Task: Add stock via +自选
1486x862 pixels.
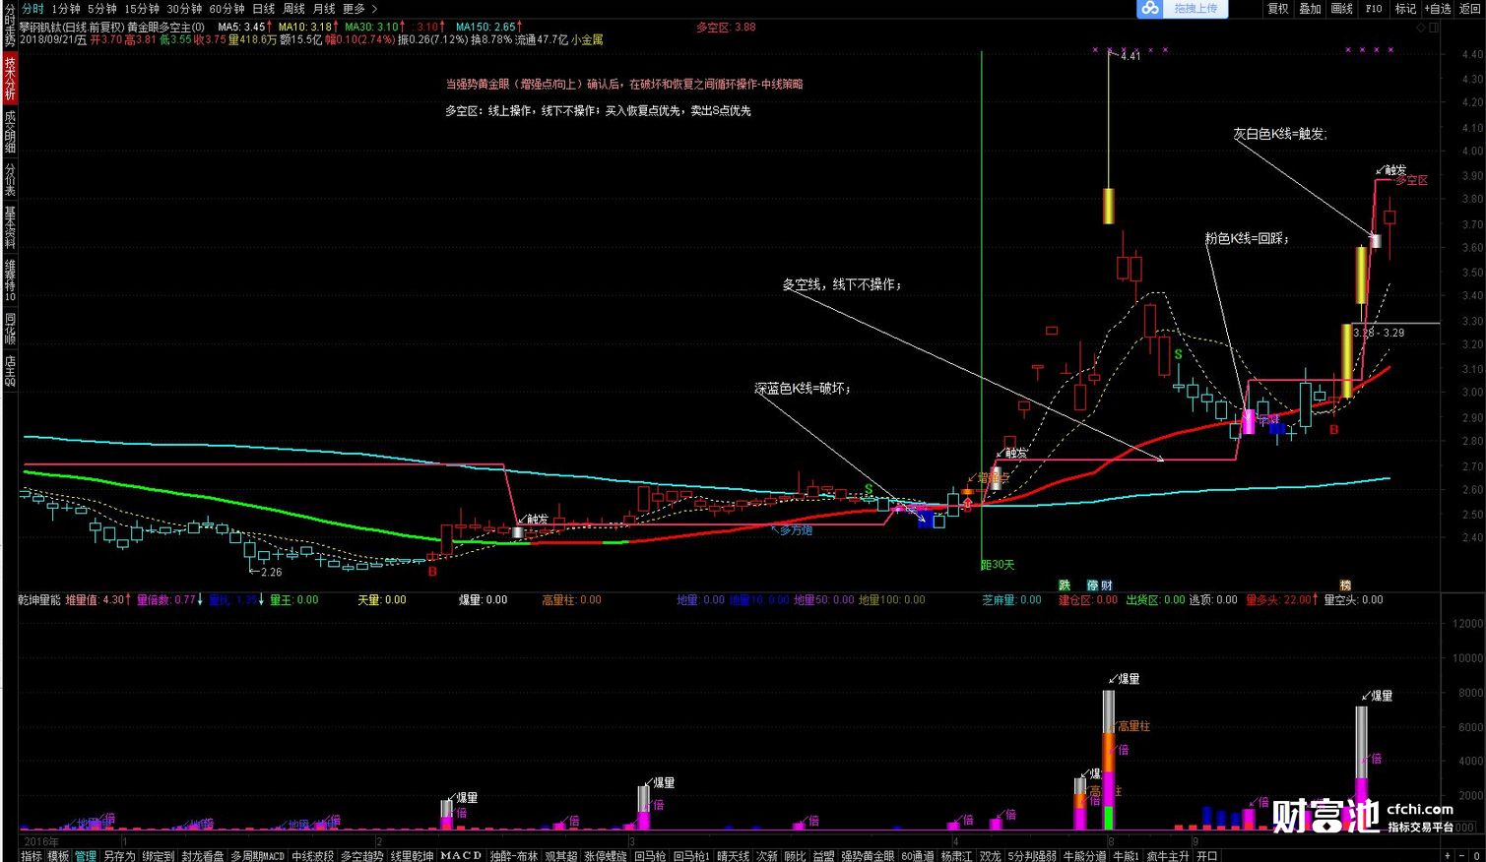Action: pos(1438,8)
